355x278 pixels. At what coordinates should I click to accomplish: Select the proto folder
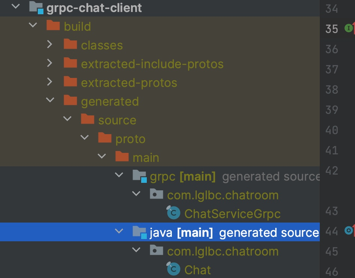[130, 139]
